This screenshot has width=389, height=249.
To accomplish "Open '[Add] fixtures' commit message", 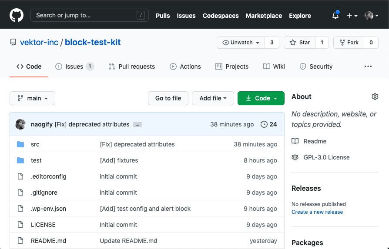I will pyautogui.click(x=119, y=160).
